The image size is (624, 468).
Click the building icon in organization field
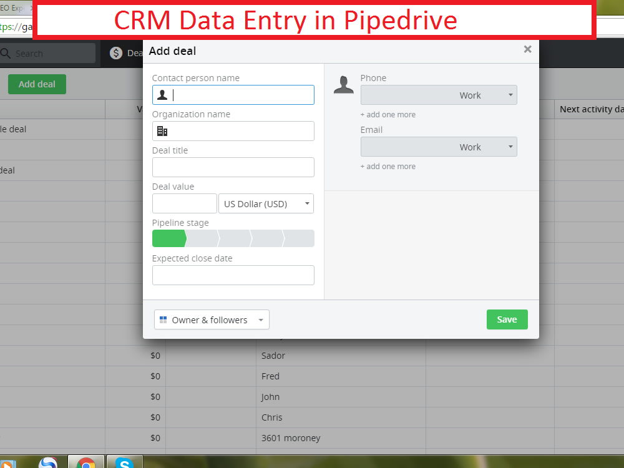[x=162, y=131]
